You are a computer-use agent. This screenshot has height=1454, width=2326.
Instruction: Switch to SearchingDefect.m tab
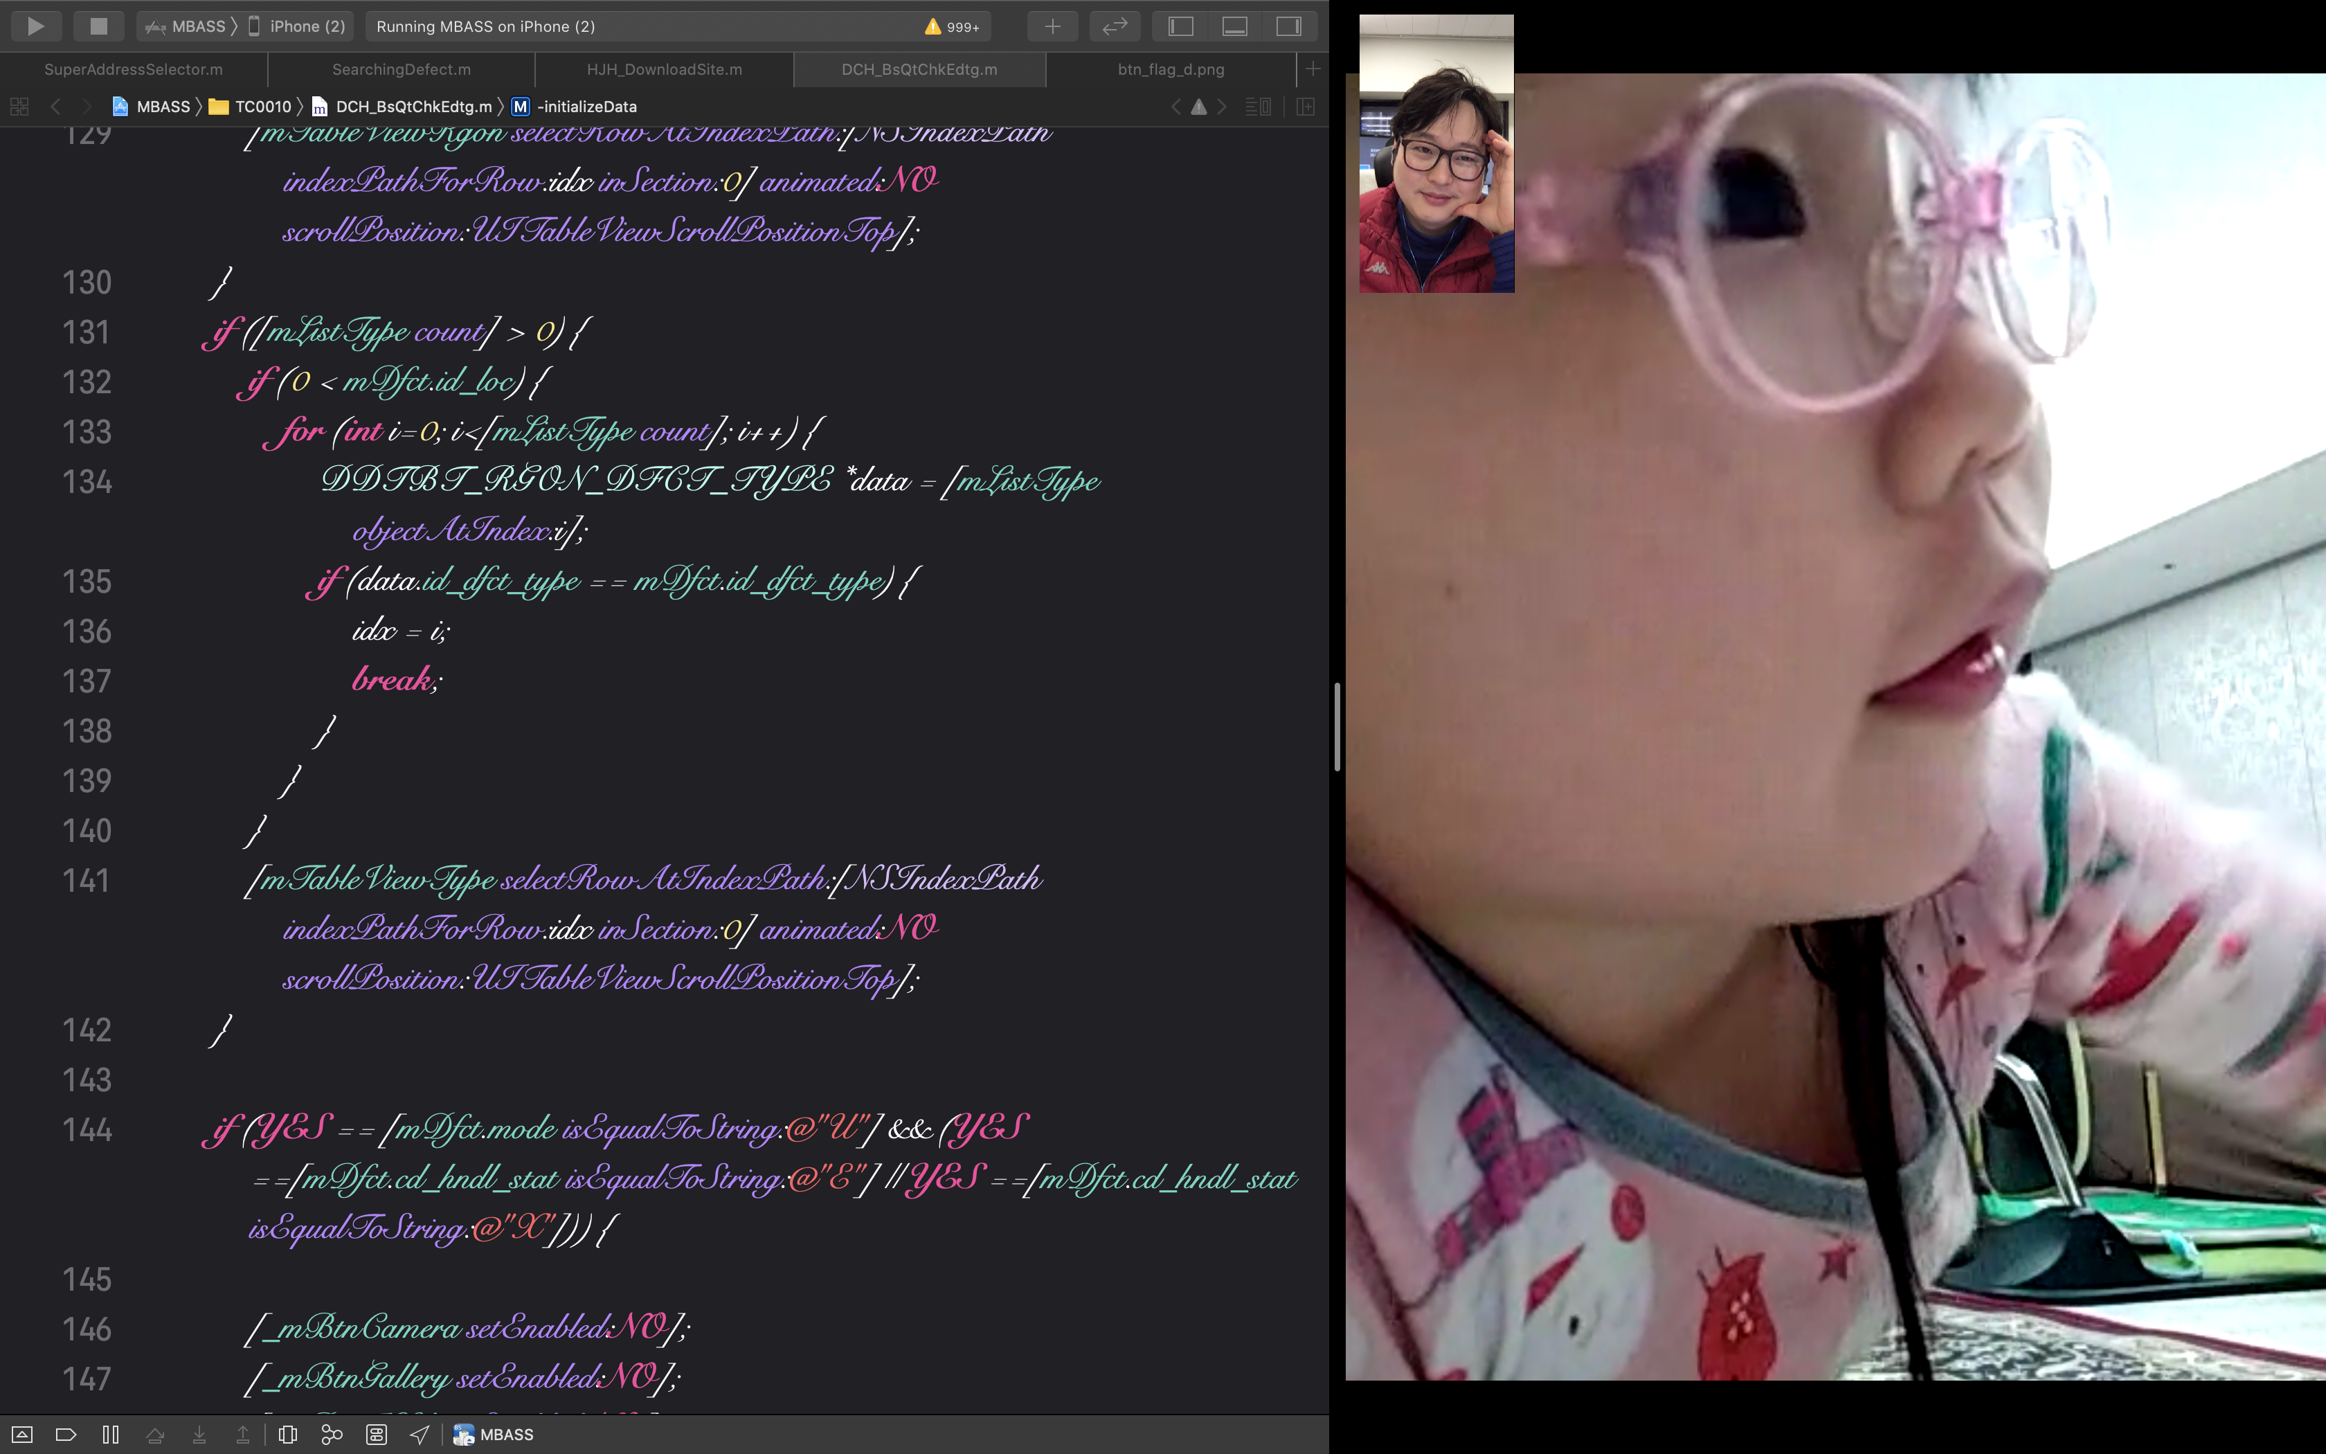click(401, 69)
